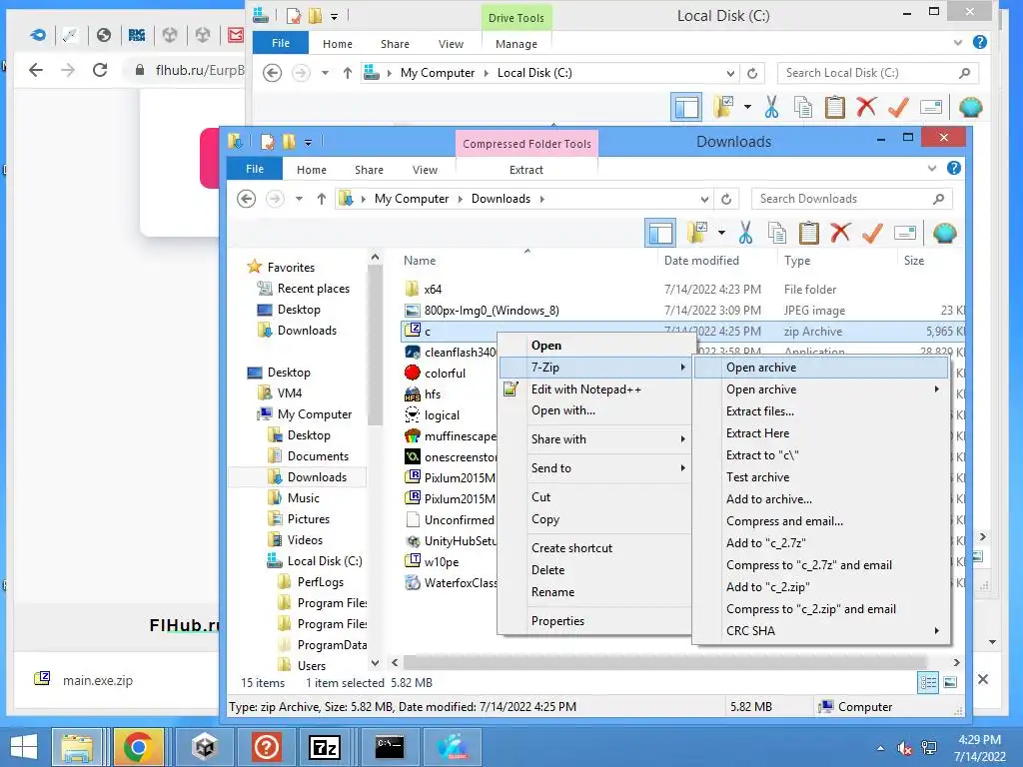Click the Back arrow in Downloads window
Screen dimensions: 1023x767
(x=246, y=199)
